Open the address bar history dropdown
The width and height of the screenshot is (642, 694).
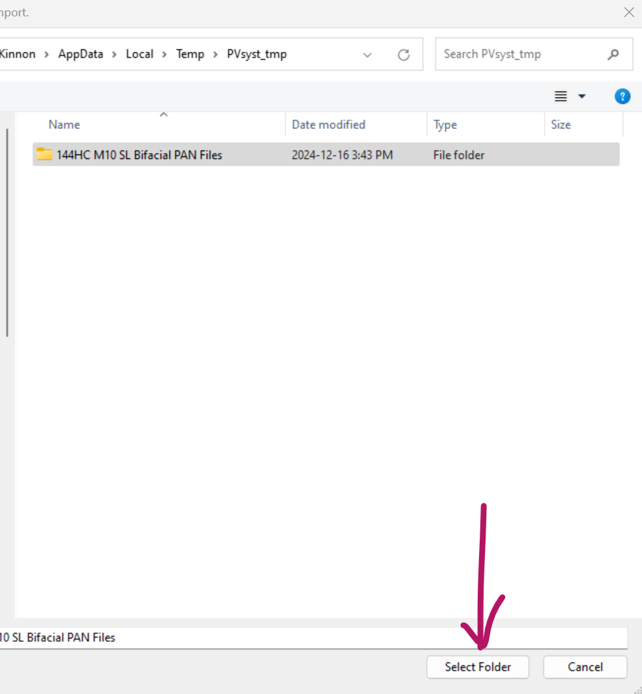click(367, 55)
